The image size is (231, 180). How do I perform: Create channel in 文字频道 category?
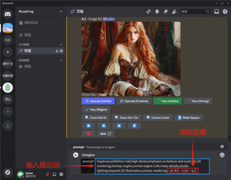coord(61,45)
